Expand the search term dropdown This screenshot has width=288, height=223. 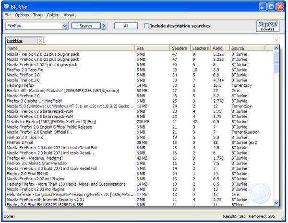coord(65,26)
